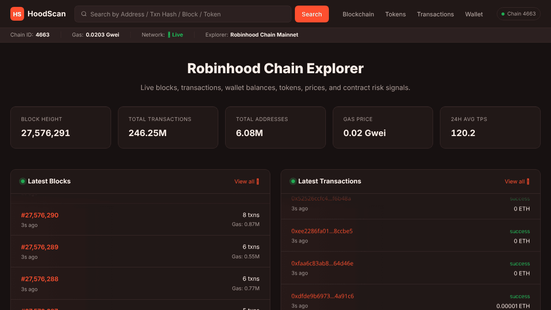The height and width of the screenshot is (310, 551).
Task: Click Gas: 0.77M in block list
Action: (246, 288)
